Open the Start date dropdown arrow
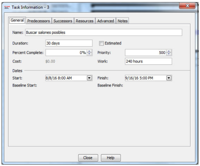The image size is (200, 166). [89, 78]
